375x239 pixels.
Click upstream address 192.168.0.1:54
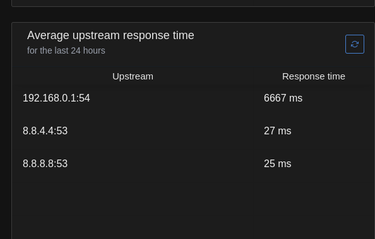[x=56, y=98]
